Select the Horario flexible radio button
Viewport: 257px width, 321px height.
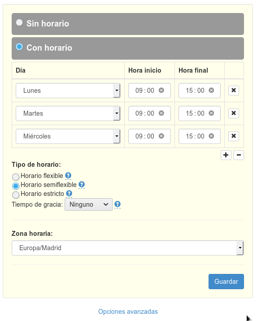(16, 177)
